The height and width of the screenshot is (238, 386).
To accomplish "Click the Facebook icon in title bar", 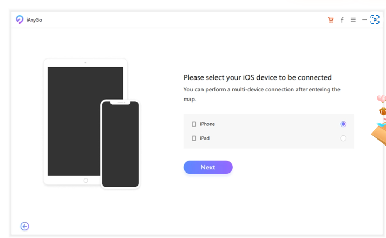I will (x=342, y=20).
